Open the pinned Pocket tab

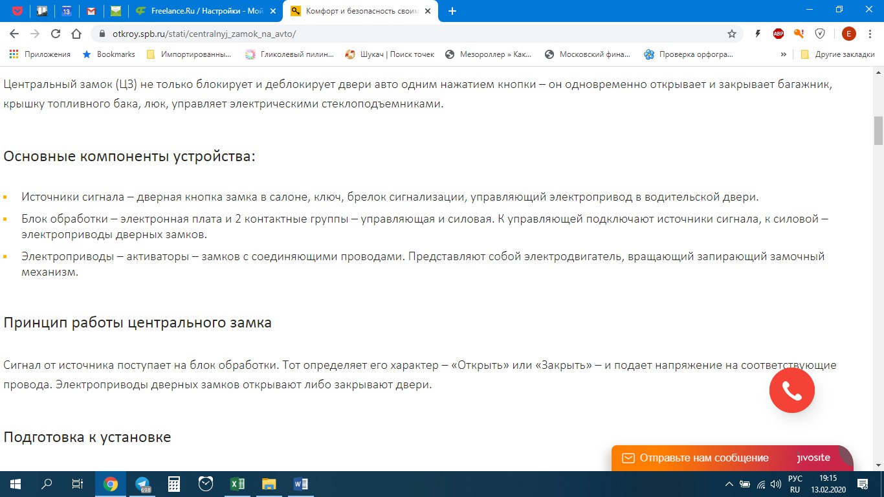tap(17, 11)
